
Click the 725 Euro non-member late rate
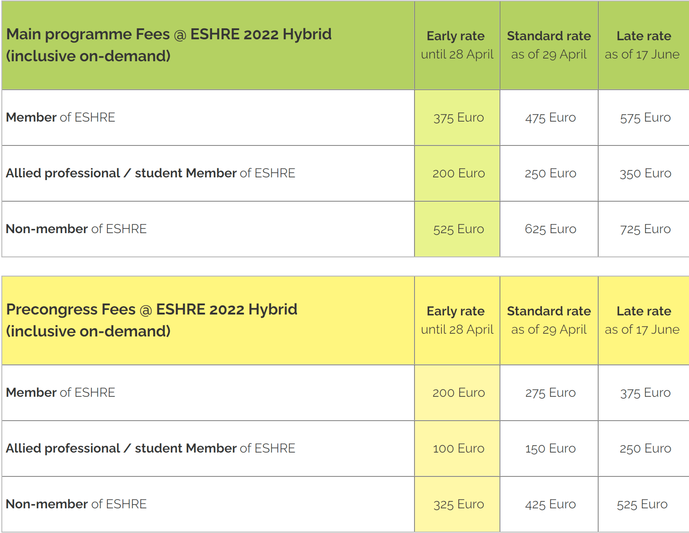(x=645, y=229)
